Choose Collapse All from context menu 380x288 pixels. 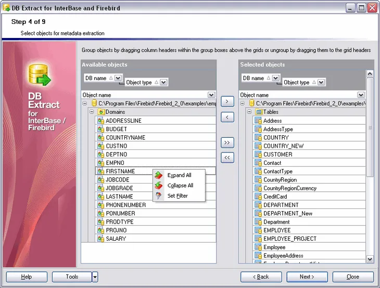pos(180,186)
